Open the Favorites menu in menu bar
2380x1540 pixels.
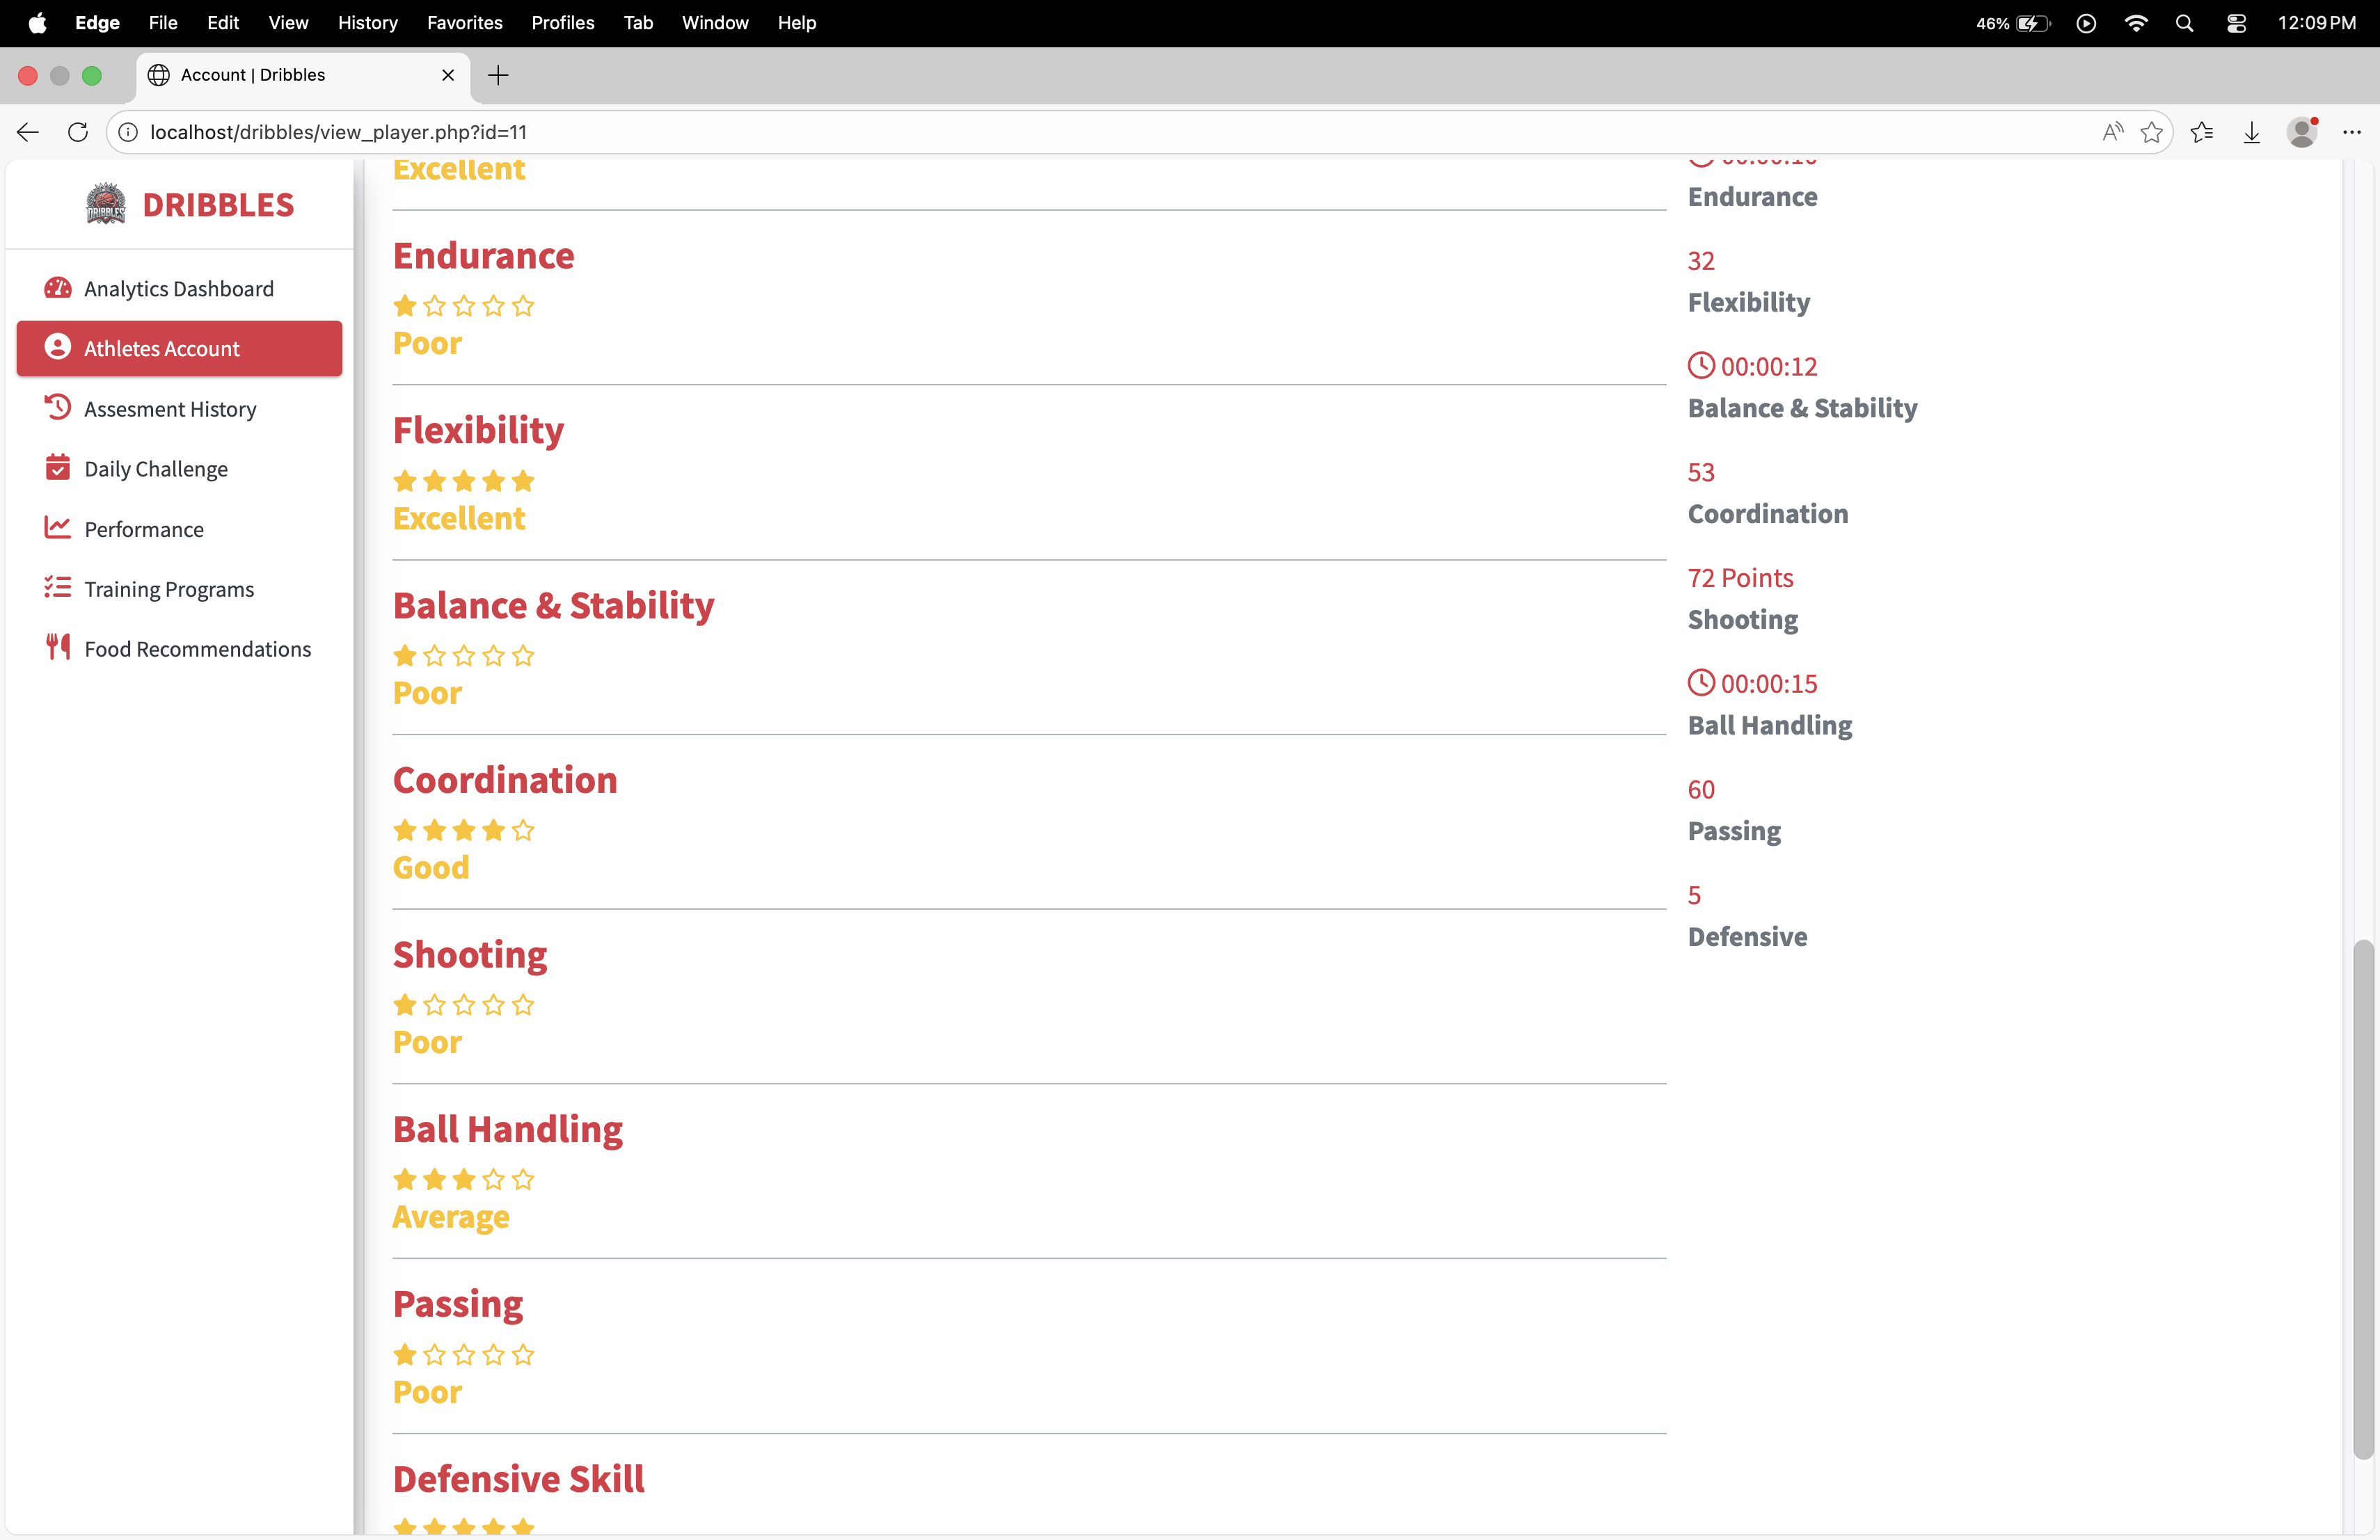(464, 22)
